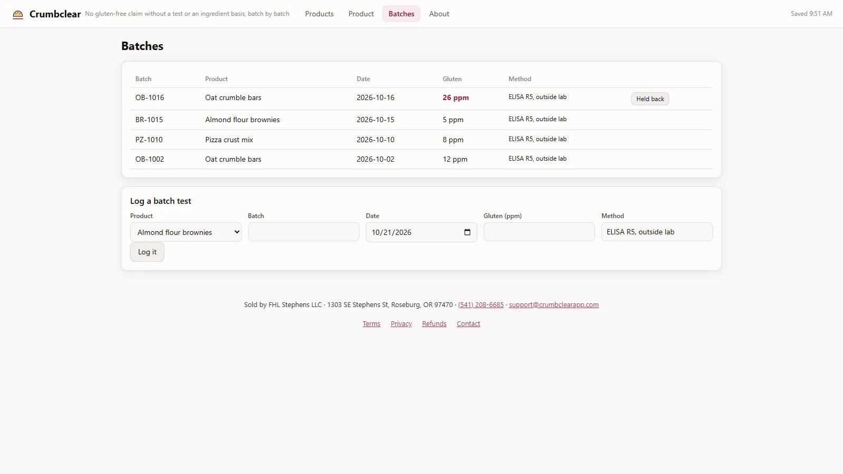843x474 pixels.
Task: Click the date 2026-10-15
Action: tap(376, 120)
